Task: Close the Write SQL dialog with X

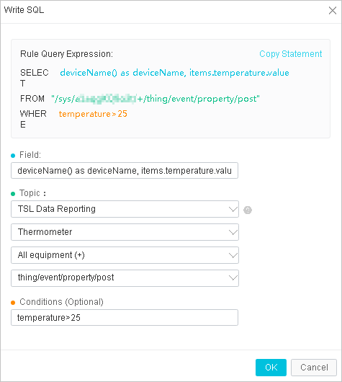Action: (332, 11)
